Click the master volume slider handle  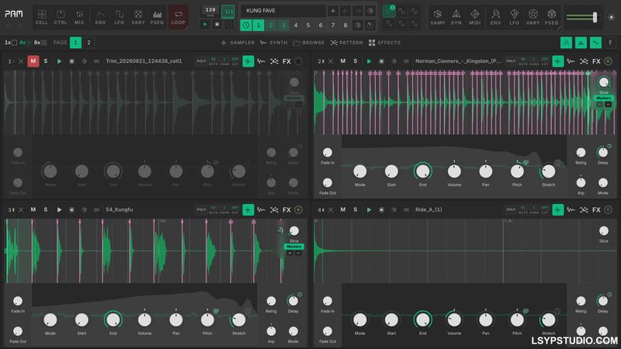[x=595, y=17]
